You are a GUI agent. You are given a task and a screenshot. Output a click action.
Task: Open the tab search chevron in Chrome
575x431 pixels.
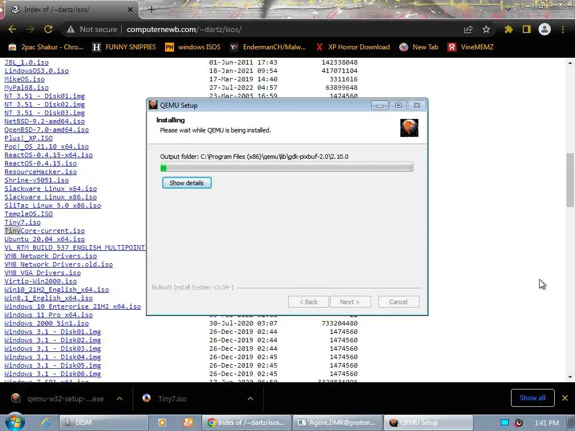click(508, 9)
